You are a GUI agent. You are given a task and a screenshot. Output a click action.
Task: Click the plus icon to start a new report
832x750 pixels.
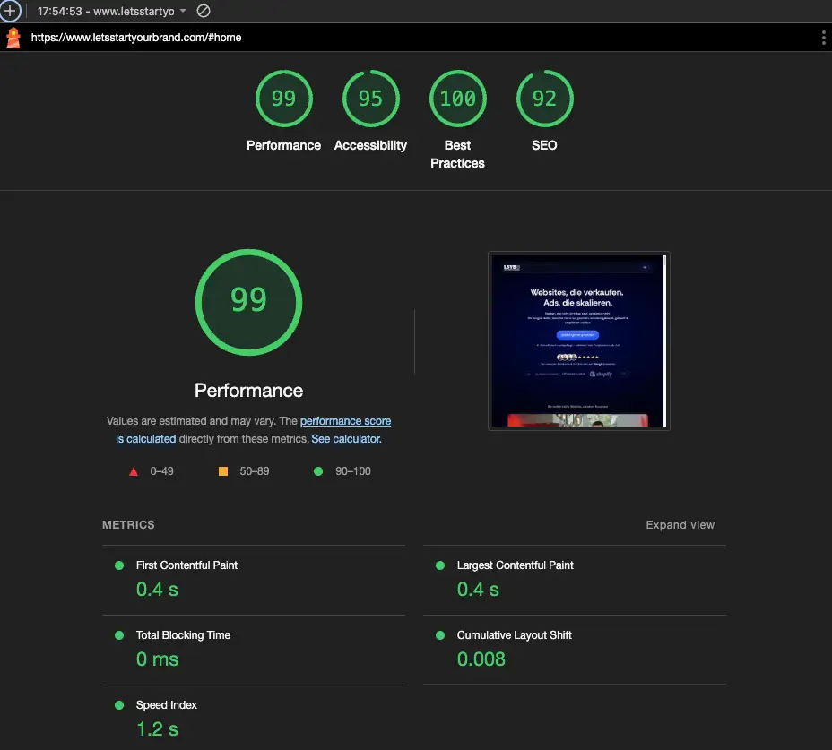[8, 11]
